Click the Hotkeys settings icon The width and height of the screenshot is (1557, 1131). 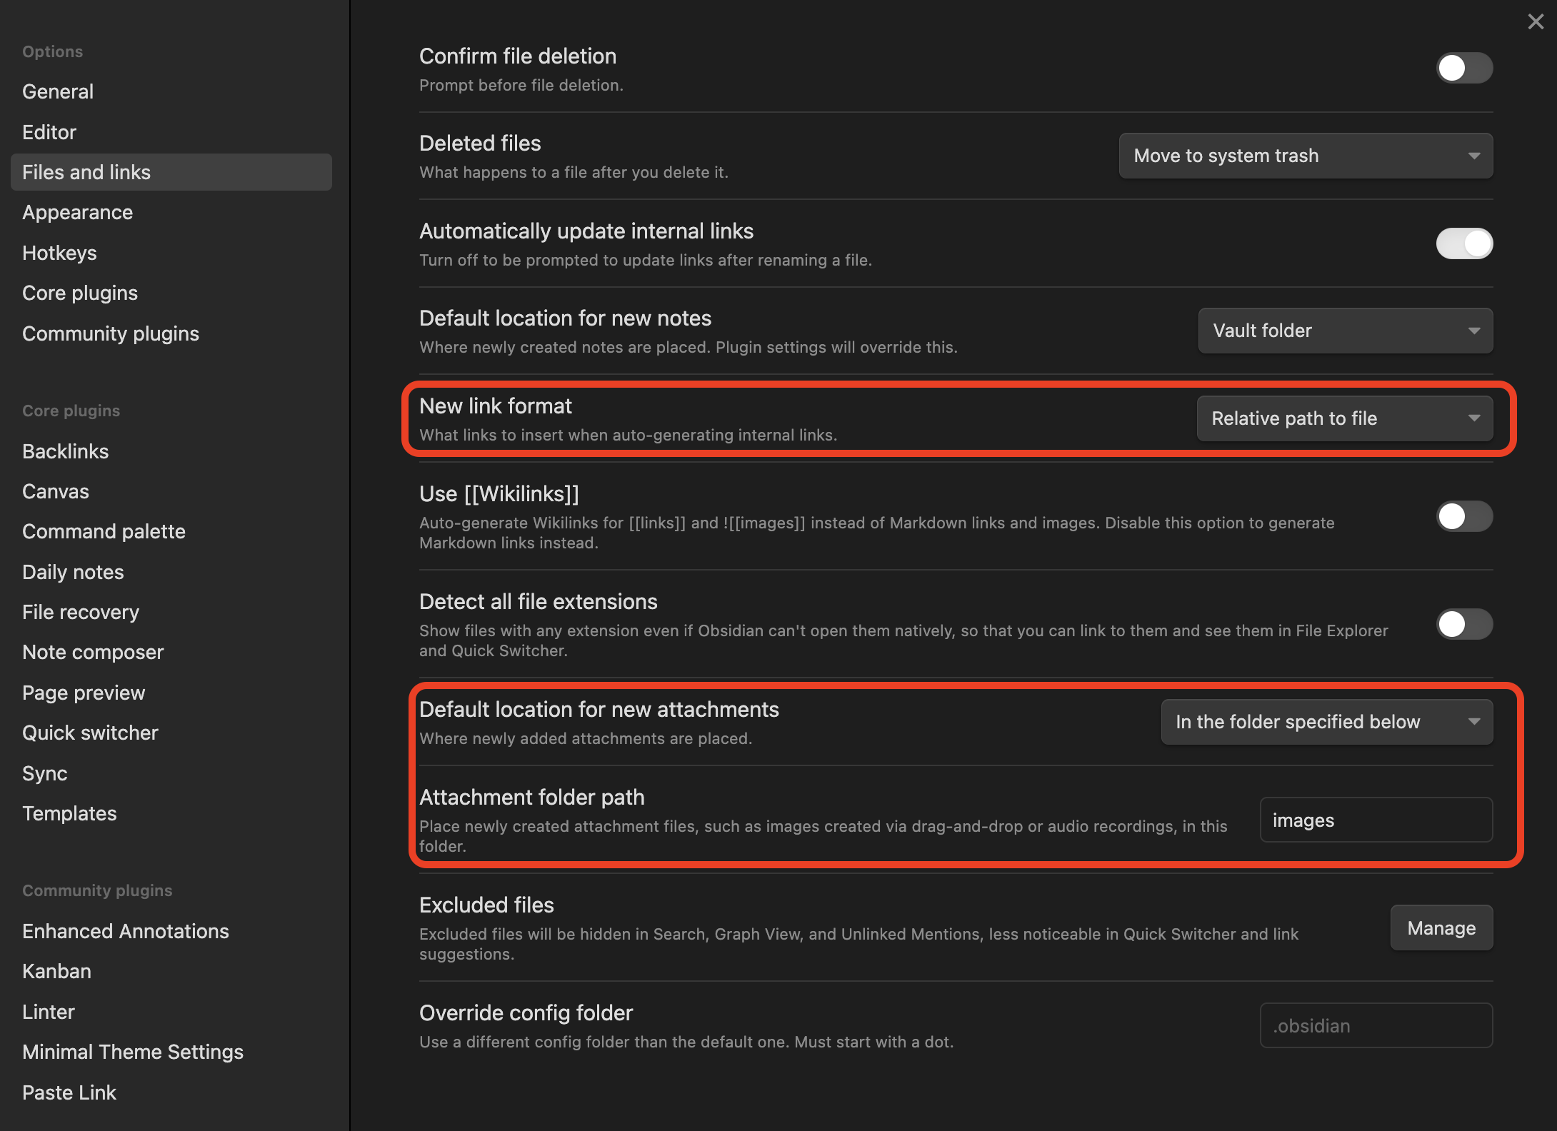pyautogui.click(x=58, y=251)
